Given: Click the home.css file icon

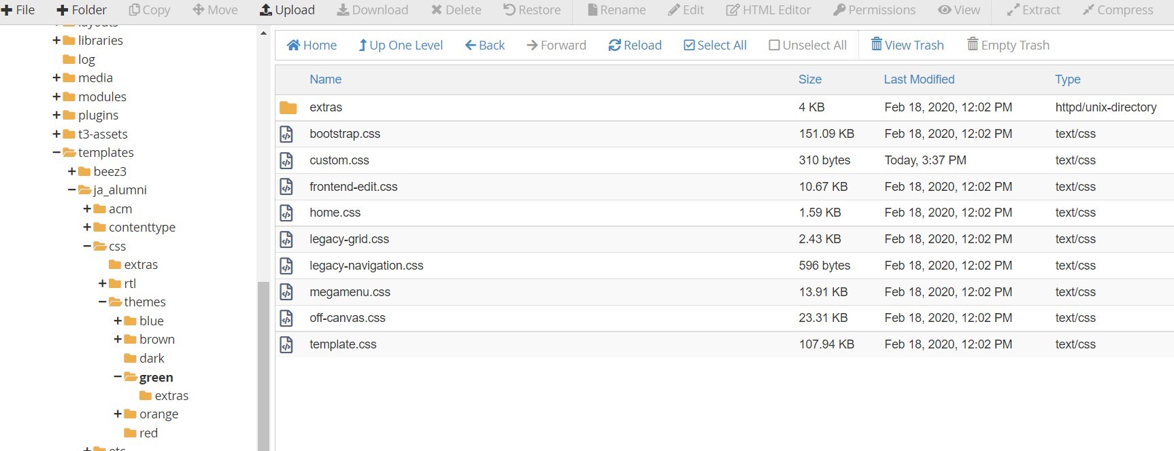Looking at the screenshot, I should 286,213.
